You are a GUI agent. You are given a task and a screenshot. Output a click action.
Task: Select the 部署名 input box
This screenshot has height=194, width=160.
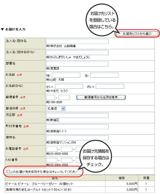77,64
